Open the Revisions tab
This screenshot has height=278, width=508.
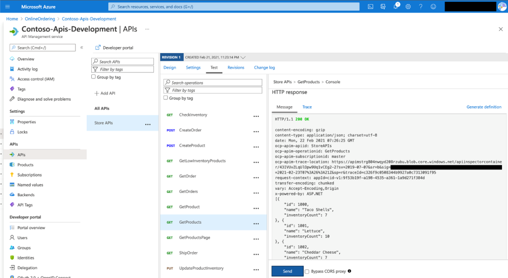tap(236, 67)
